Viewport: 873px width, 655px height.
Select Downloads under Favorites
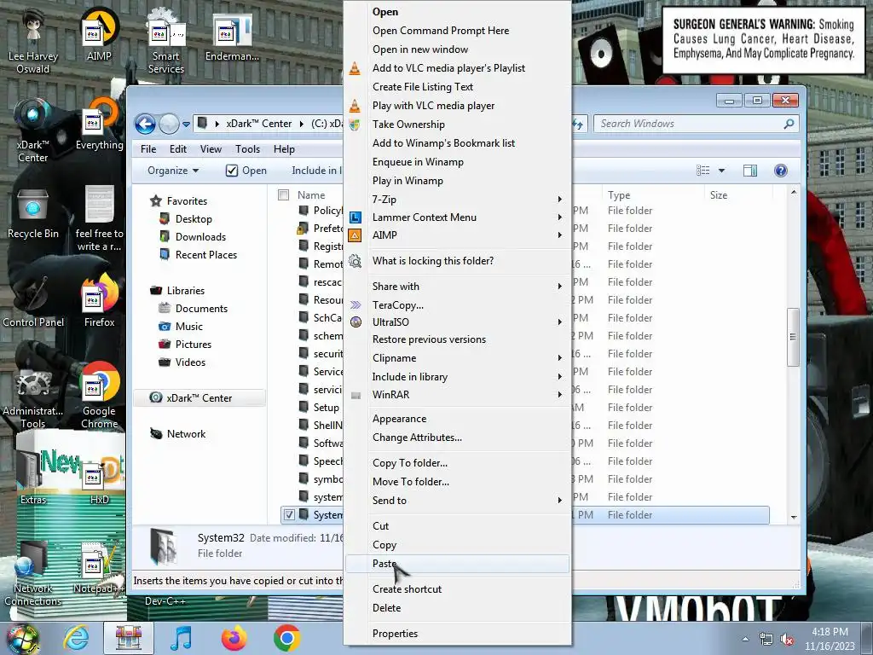[x=200, y=237]
